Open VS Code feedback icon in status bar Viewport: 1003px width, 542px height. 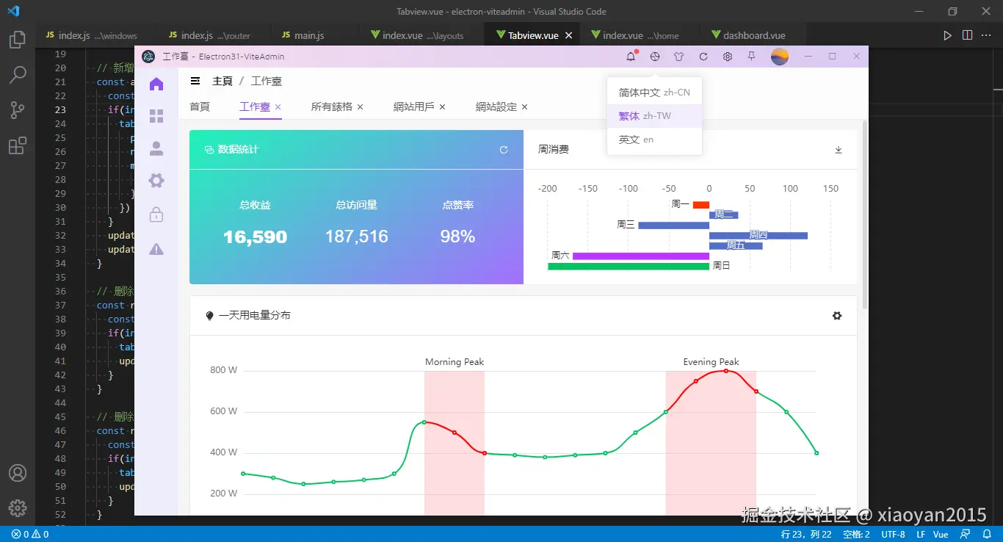[966, 534]
